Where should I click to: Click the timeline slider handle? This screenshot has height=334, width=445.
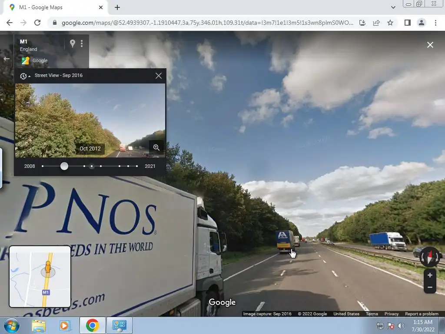[x=64, y=166]
